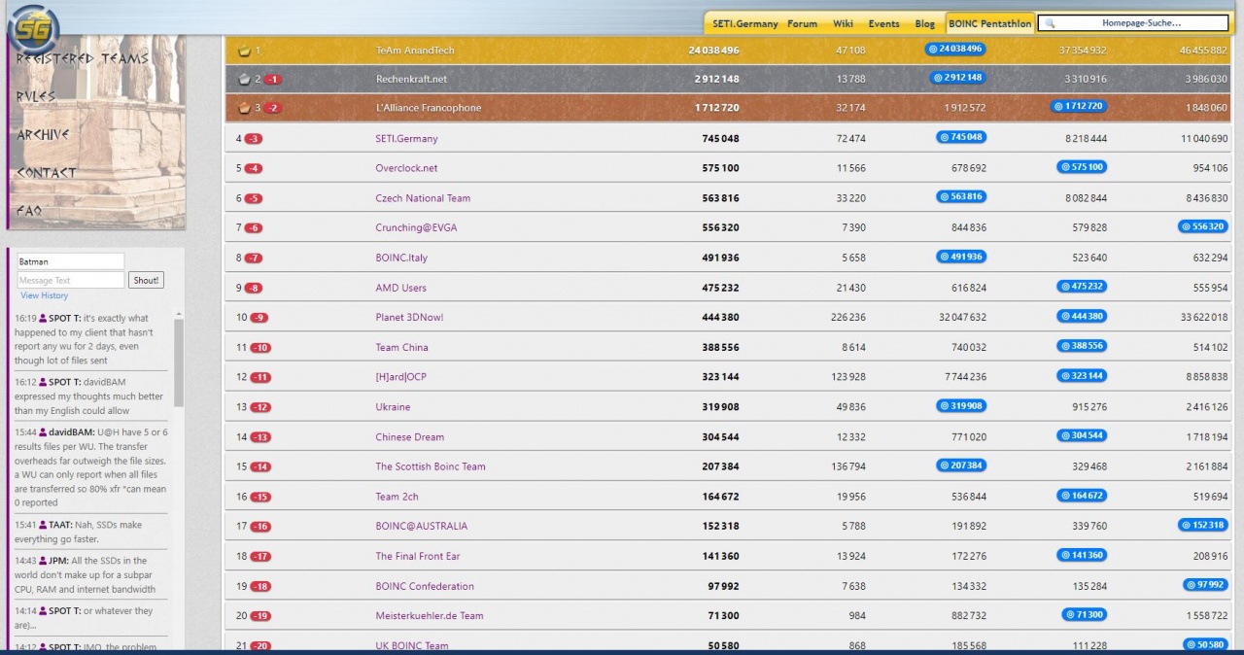The width and height of the screenshot is (1244, 655).
Task: Open The Final Front Ear team link
Action: (x=418, y=556)
